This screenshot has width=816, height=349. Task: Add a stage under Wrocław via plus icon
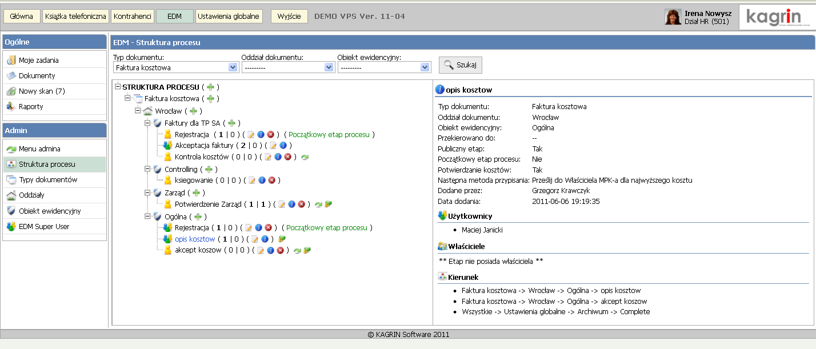click(193, 111)
